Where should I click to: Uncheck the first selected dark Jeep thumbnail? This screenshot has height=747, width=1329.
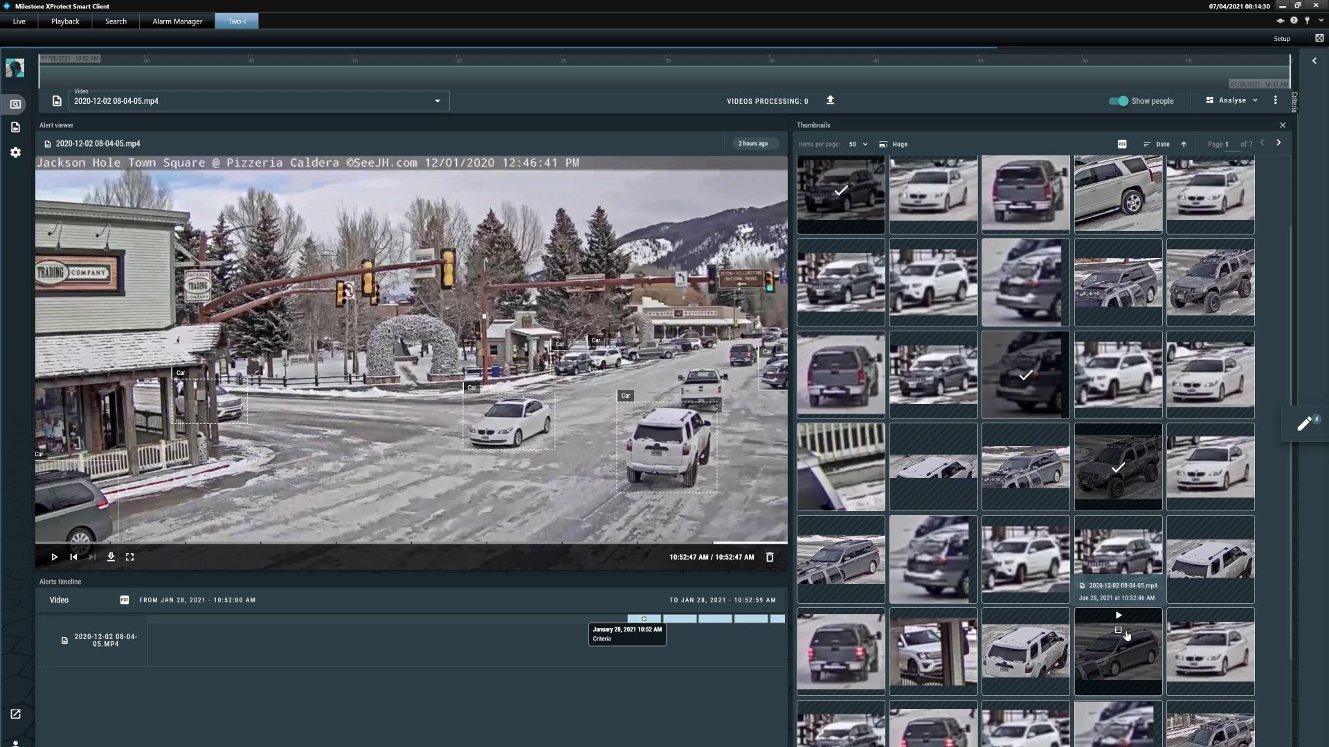[x=841, y=191]
